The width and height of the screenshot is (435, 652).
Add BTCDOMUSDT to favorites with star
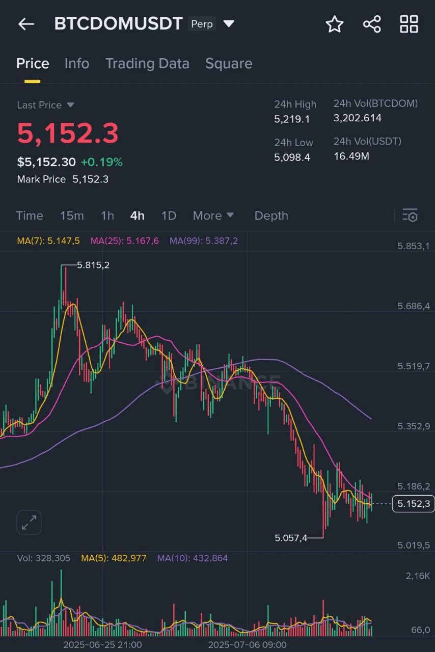(x=335, y=24)
